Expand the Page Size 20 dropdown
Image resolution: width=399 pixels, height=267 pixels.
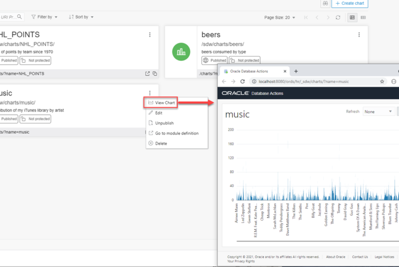pos(279,18)
